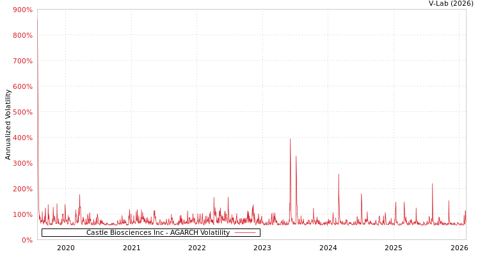
Task: Click the V-Lab (2026) attribution text
Action: tap(451, 3)
